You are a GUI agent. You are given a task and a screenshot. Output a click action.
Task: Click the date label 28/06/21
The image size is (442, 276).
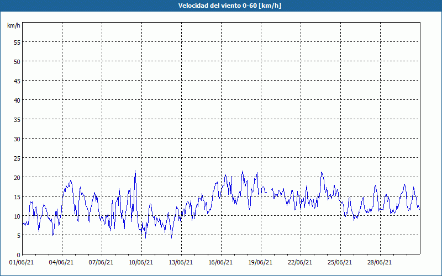coord(380,262)
